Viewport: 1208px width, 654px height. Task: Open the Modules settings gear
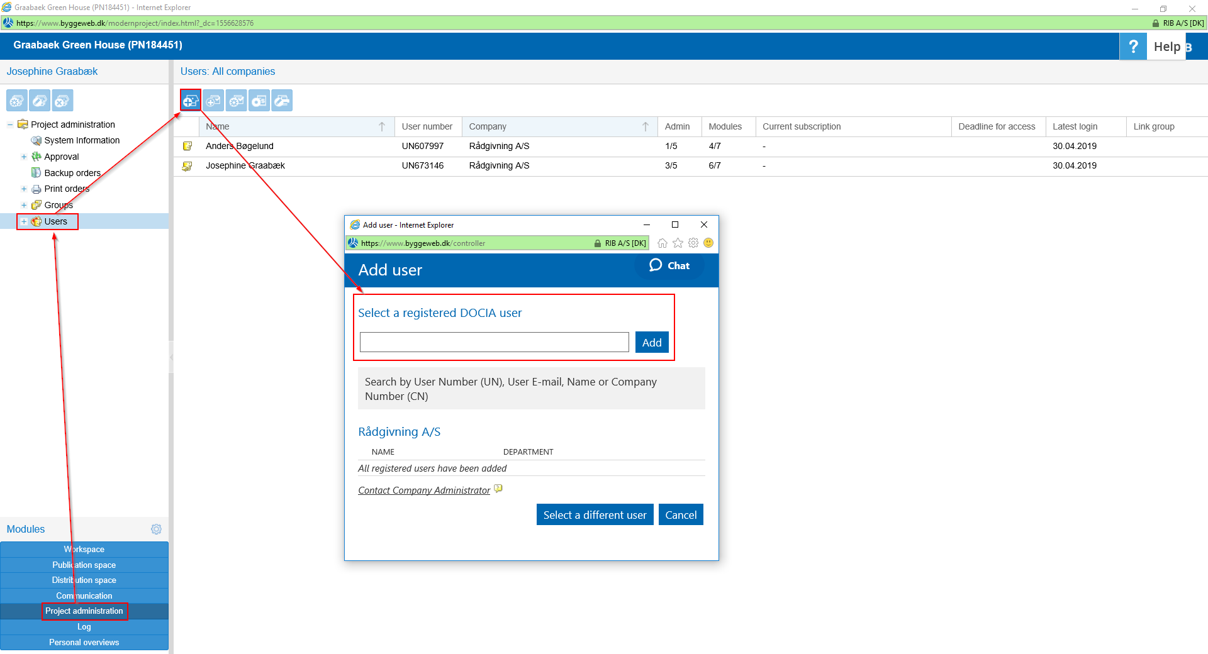tap(156, 529)
